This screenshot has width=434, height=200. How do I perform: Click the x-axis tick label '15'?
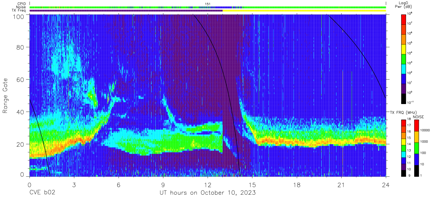(x=252, y=184)
